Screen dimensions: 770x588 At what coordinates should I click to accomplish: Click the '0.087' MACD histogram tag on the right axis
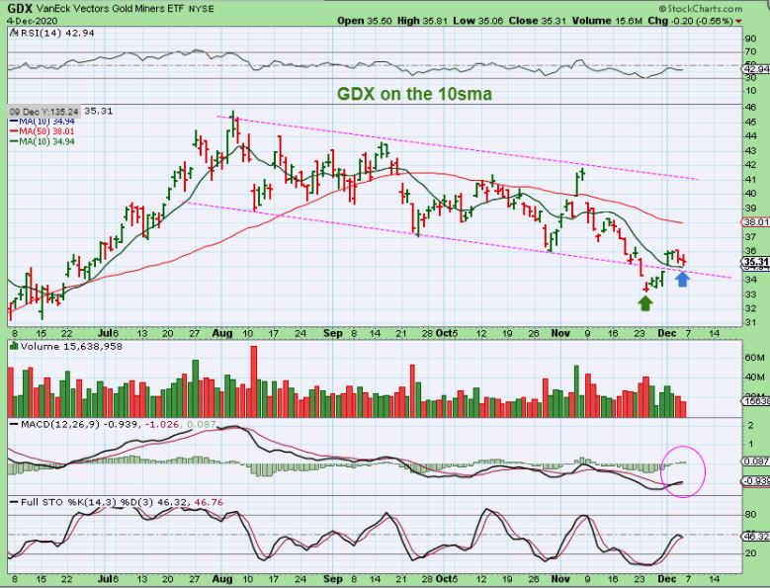(756, 462)
